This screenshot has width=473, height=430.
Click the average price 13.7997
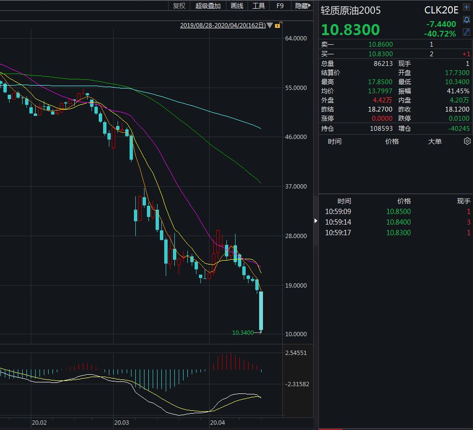point(380,91)
